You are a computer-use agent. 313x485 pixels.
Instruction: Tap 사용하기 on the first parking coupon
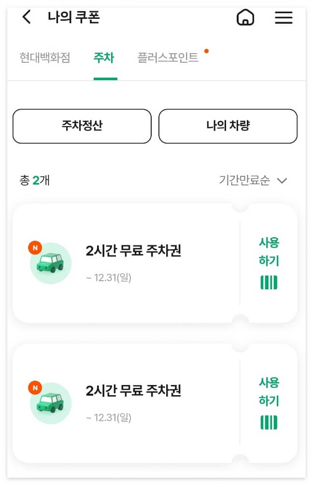click(269, 252)
